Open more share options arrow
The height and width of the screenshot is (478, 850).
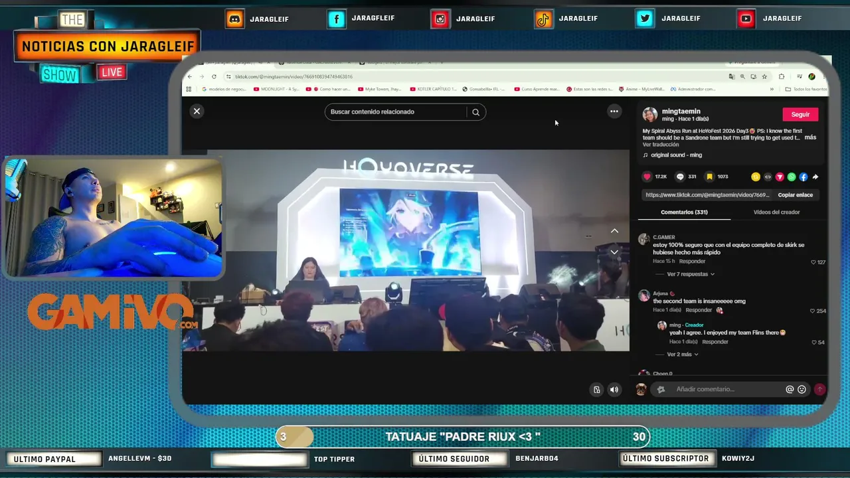click(815, 177)
